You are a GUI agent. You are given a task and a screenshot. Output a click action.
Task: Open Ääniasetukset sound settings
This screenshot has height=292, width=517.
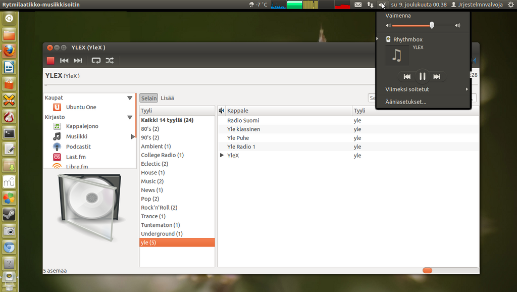point(406,102)
